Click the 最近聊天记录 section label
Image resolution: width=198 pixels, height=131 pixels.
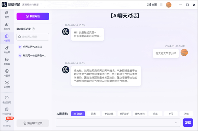pyautogui.click(x=24, y=29)
